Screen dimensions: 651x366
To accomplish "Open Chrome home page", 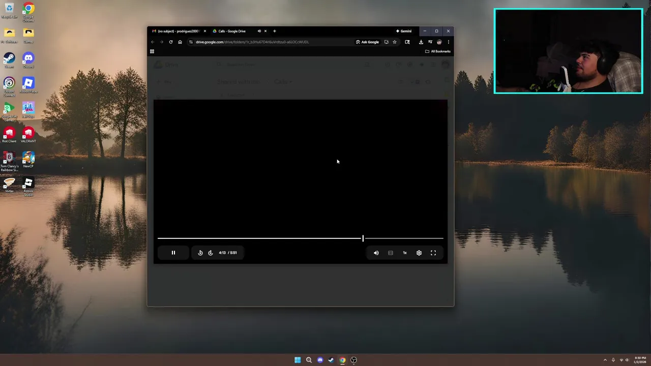I will click(180, 42).
